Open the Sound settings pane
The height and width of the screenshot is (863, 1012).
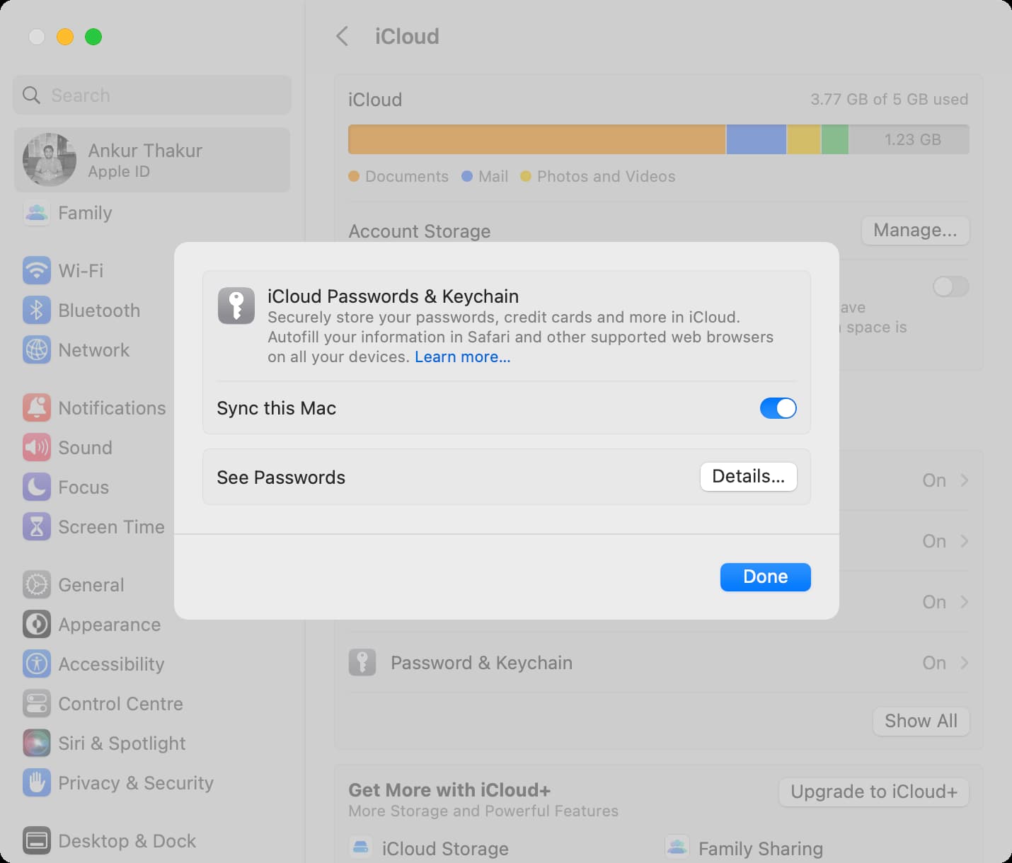[85, 447]
